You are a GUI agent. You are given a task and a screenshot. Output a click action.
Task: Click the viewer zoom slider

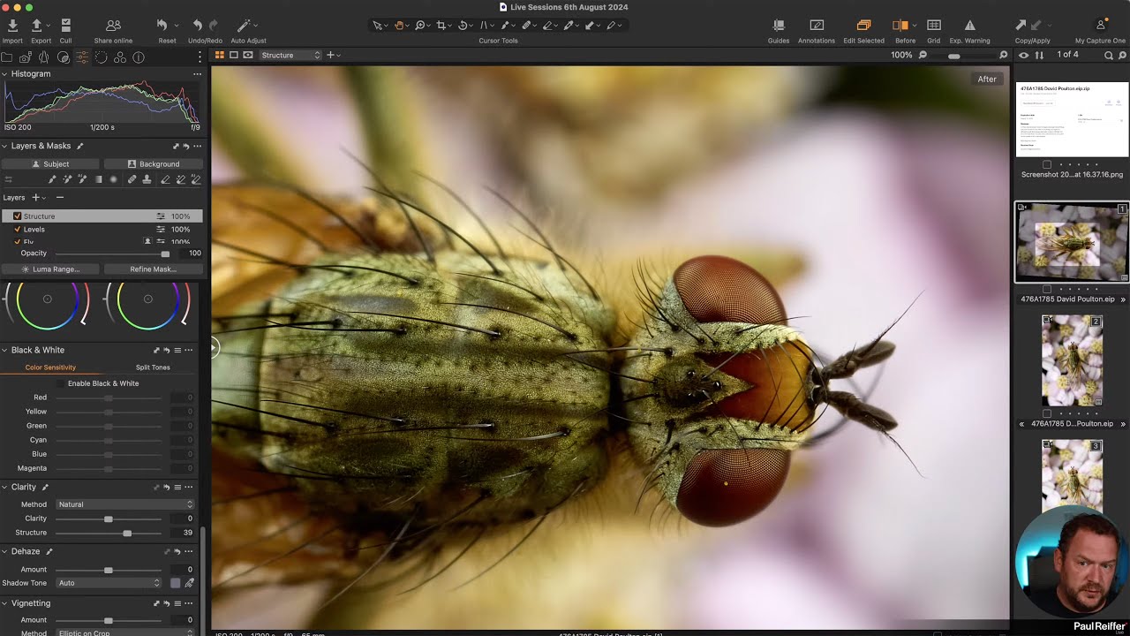tap(962, 56)
